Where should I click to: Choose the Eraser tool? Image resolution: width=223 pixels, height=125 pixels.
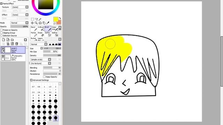click(41, 34)
